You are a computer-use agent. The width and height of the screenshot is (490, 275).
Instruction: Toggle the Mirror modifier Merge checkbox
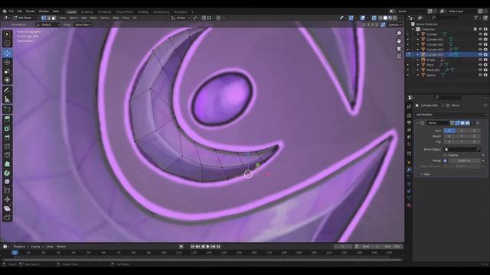click(x=446, y=160)
